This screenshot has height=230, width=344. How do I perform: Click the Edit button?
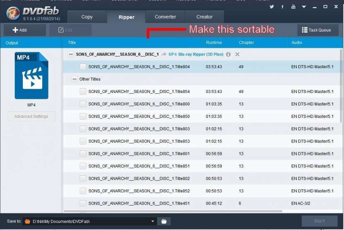click(70, 30)
